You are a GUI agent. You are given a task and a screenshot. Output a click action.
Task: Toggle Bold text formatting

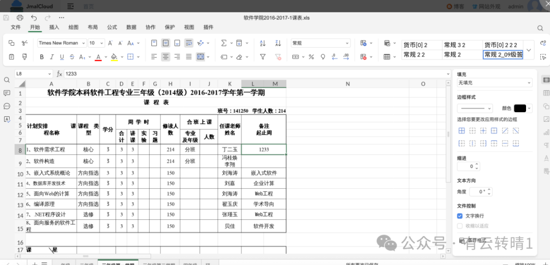42,57
